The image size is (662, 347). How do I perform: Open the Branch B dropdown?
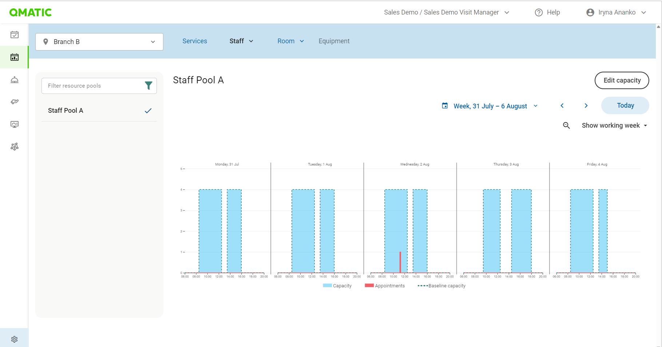pos(99,42)
